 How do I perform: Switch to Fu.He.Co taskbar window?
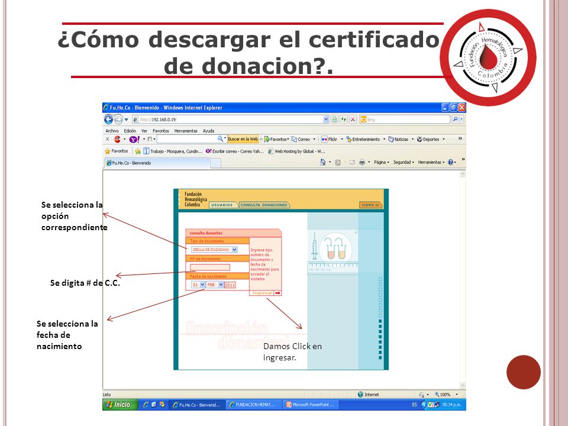196,405
